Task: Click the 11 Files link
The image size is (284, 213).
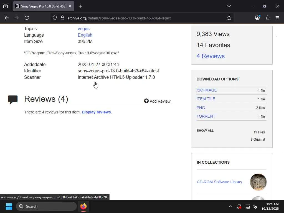Action: tap(259, 132)
